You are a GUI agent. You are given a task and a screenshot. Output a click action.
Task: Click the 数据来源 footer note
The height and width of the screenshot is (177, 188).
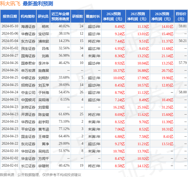pos(41,174)
